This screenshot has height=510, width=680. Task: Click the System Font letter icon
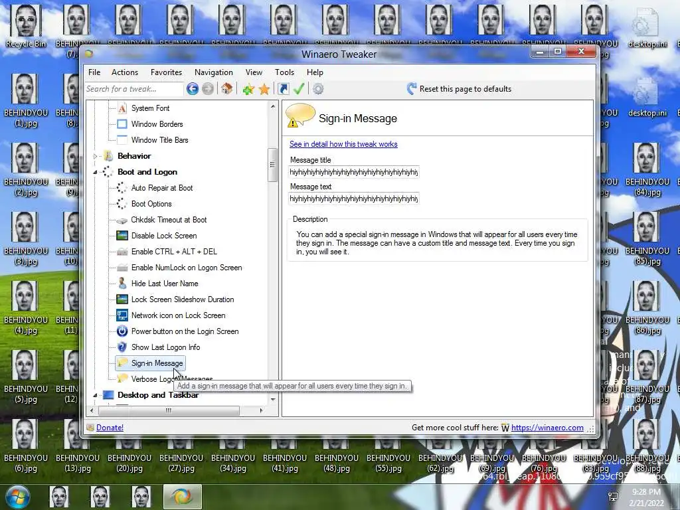pos(122,108)
